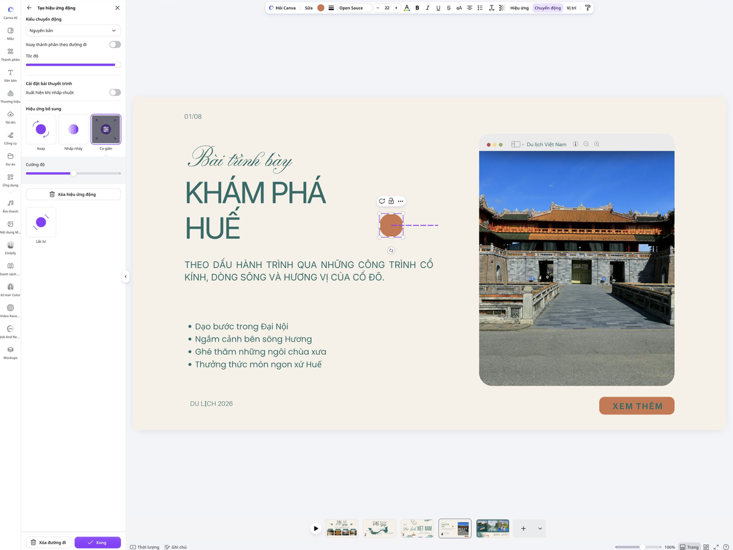Viewport: 733px width, 550px height.
Task: Open the Chibify app
Action: 10,248
